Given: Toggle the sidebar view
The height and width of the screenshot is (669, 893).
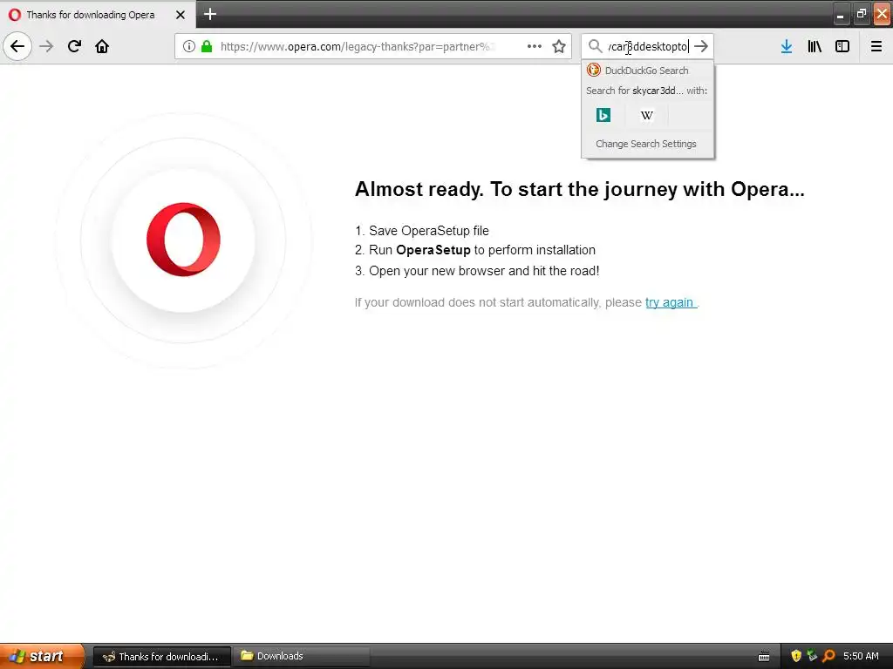Looking at the screenshot, I should 842,46.
